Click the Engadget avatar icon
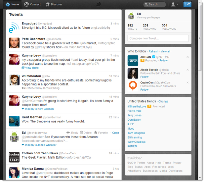205x183 pixels. 14,27
